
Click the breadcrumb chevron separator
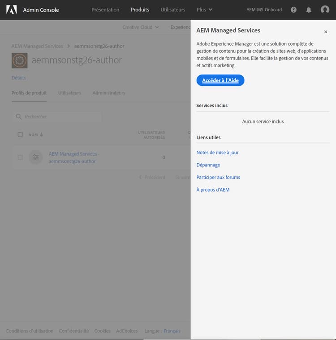tap(69, 46)
